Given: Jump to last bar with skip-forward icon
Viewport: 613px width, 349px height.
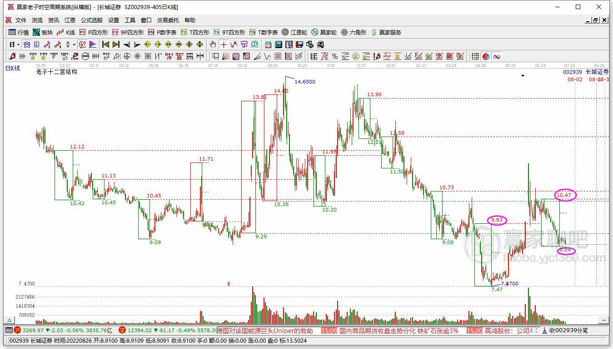Looking at the screenshot, I should click(x=116, y=44).
